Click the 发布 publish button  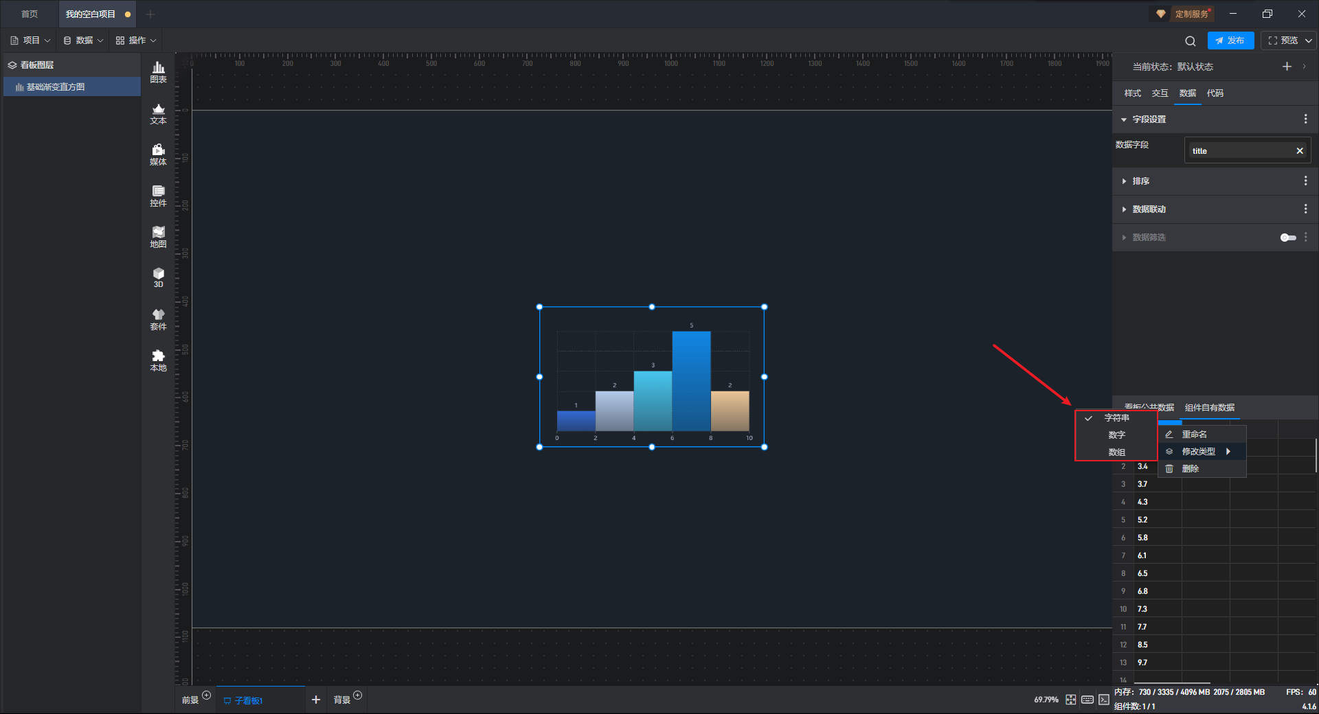click(1230, 41)
